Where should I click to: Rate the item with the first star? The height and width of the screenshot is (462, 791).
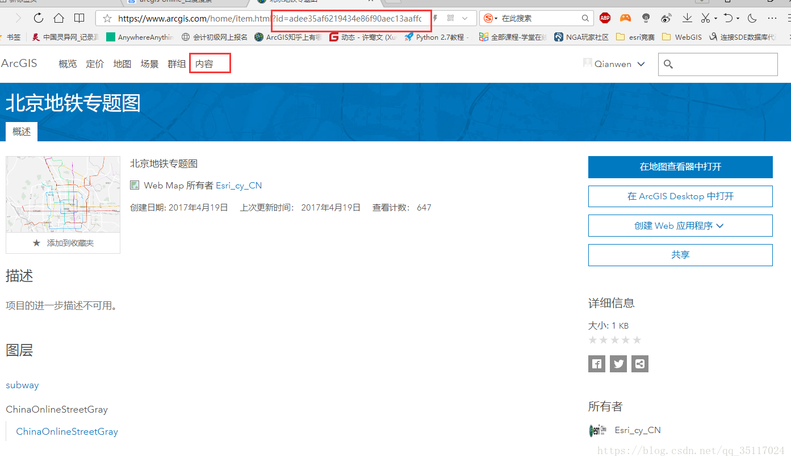(593, 340)
